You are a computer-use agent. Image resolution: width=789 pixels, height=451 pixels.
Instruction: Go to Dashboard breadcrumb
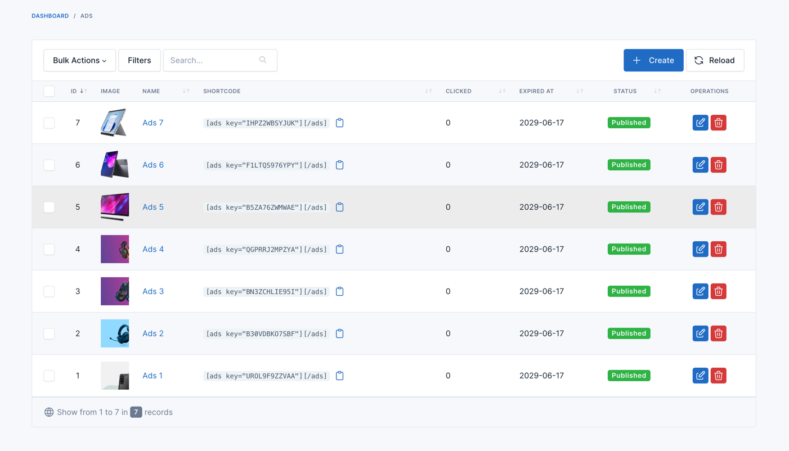point(50,16)
